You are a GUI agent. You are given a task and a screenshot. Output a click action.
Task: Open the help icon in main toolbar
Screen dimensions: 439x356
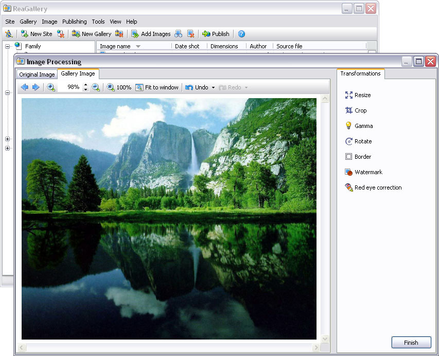pyautogui.click(x=241, y=34)
